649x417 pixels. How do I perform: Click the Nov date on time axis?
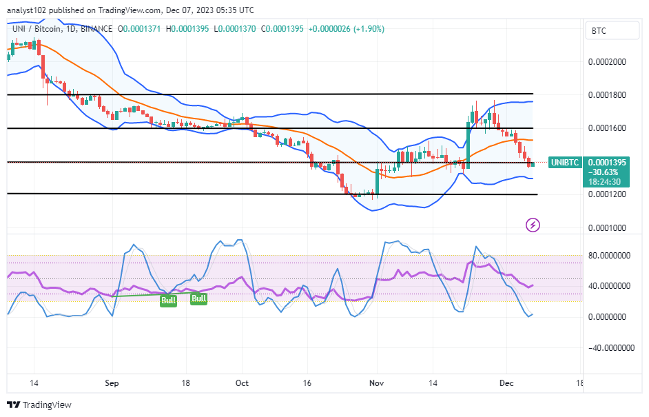coord(377,383)
